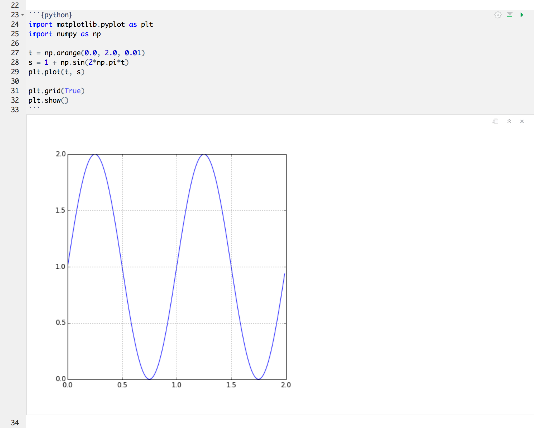This screenshot has width=534, height=428.
Task: Click the plt.plot(t, s) statement
Action: (56, 72)
